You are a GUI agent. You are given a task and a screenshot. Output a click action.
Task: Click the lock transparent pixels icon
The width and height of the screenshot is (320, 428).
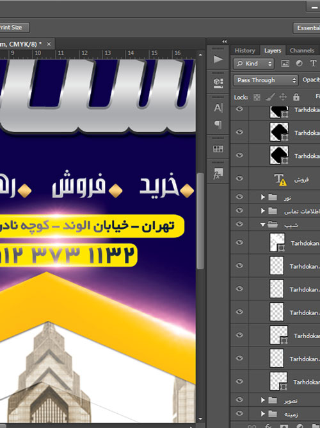[257, 97]
